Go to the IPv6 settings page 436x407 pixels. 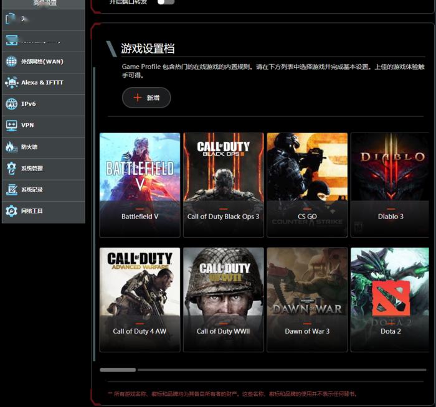pos(43,104)
